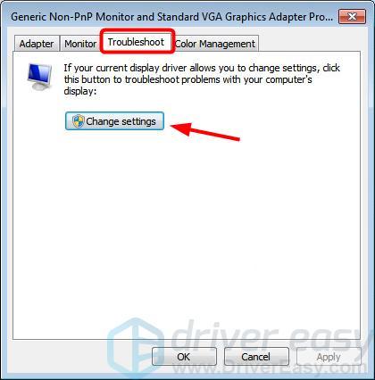The image size is (375, 380).
Task: Switch to the Adapter tab
Action: 37,44
